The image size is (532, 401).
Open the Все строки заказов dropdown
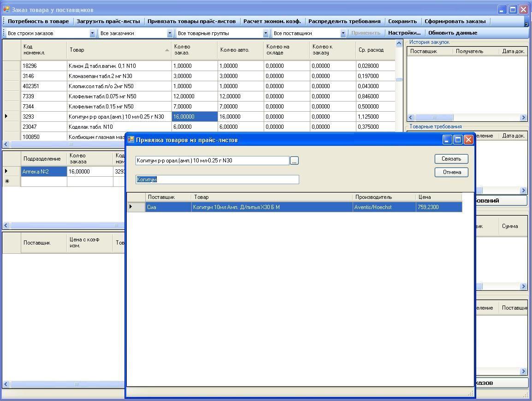click(x=92, y=33)
